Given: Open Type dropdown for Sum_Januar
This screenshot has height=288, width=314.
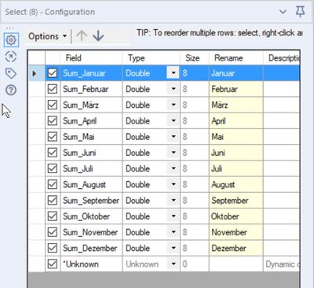Looking at the screenshot, I should pyautogui.click(x=173, y=73).
